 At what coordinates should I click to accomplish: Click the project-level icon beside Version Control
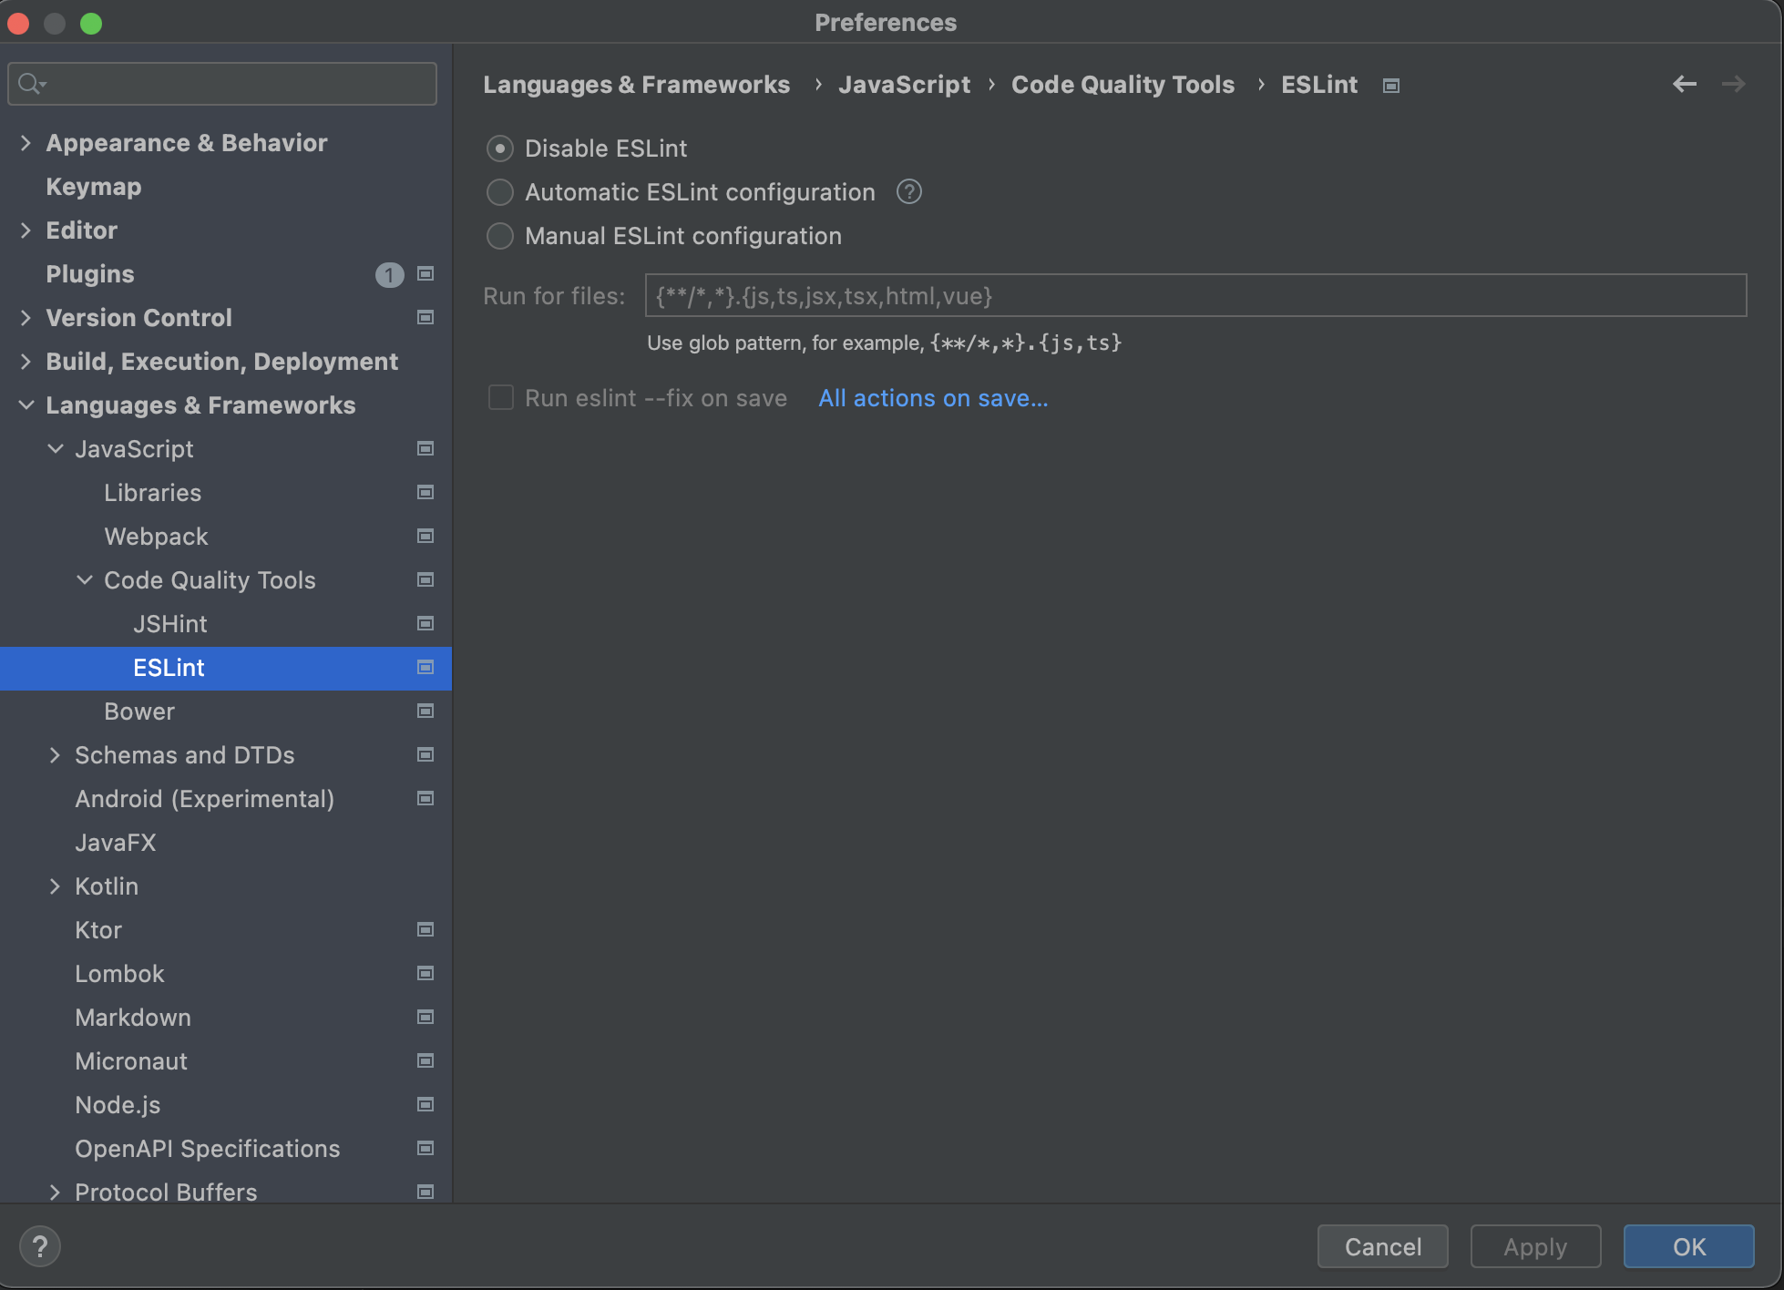(x=425, y=317)
